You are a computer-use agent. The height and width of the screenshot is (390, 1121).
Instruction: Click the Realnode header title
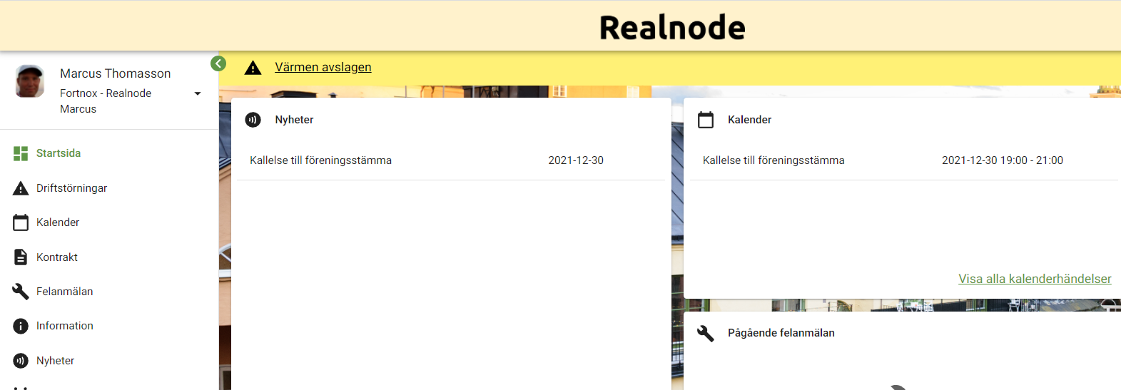672,28
